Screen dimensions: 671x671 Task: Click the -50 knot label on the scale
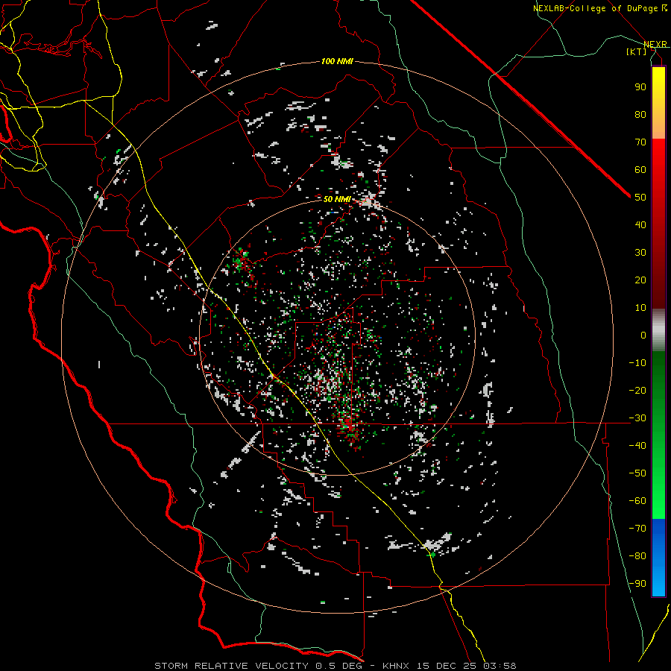[x=637, y=473]
